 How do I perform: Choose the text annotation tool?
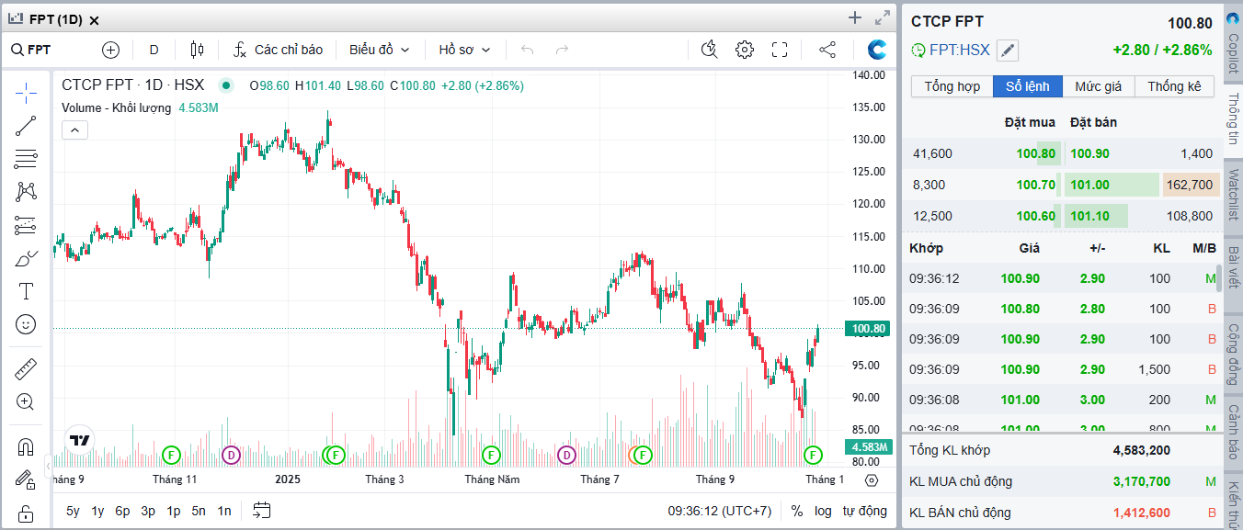(x=26, y=292)
